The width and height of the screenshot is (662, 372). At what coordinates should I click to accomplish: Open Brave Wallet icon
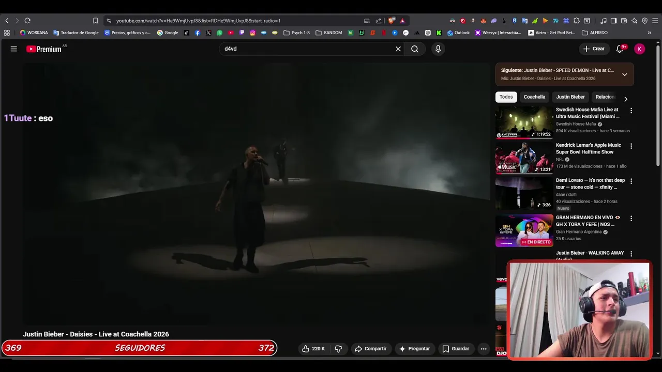[x=624, y=21]
